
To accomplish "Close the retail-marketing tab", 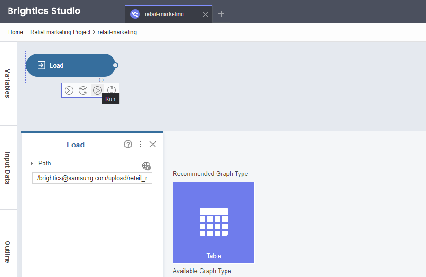I will click(x=205, y=14).
